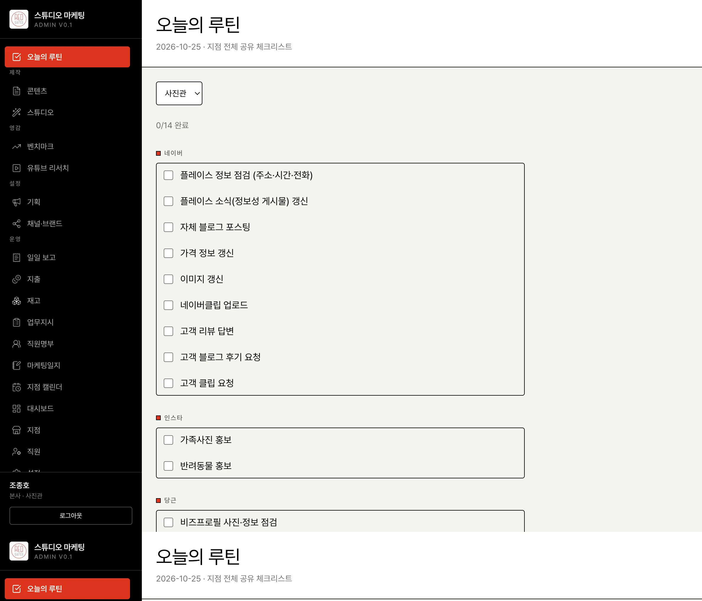702x601 pixels.
Task: Click the 제작 sidebar group label
Action: [x=15, y=72]
